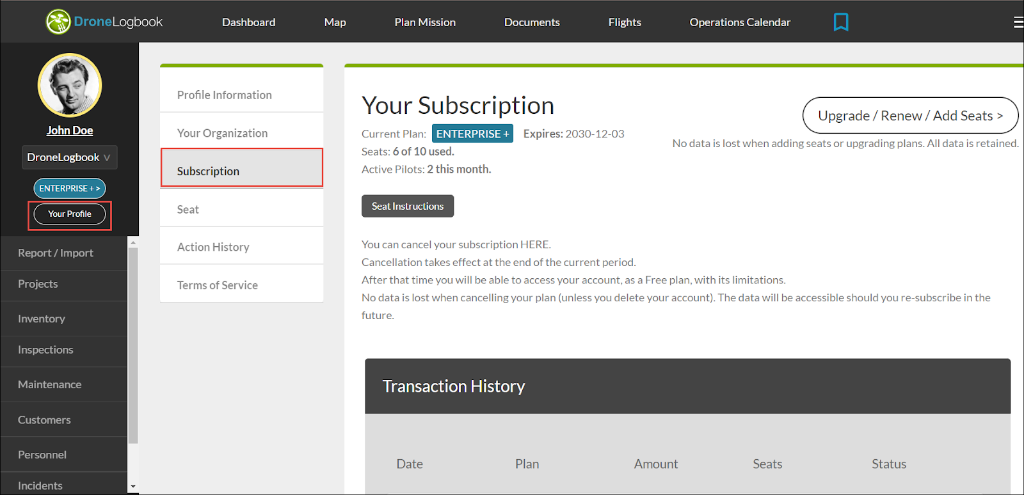Click the Amount column header
Screen dimensions: 1024x495
[656, 464]
